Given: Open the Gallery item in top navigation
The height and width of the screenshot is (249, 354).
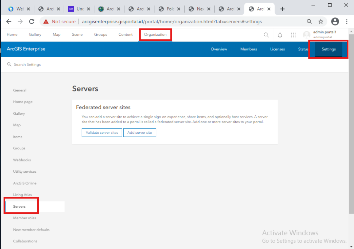Looking at the screenshot, I should [35, 34].
